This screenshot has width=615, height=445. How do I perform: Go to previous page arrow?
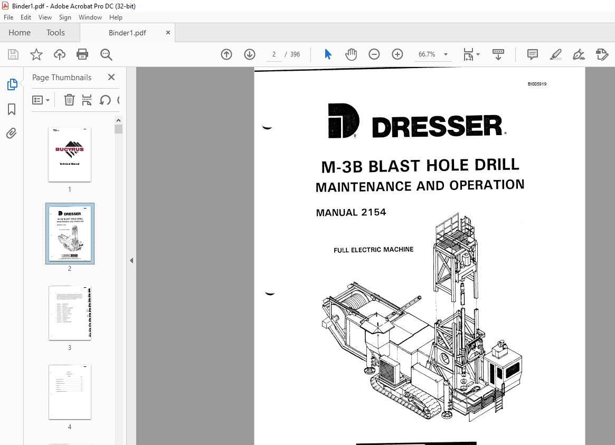[226, 54]
